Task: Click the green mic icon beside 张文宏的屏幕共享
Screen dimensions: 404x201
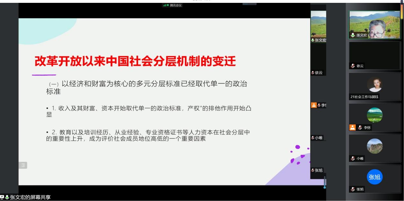Action: pyautogui.click(x=7, y=197)
